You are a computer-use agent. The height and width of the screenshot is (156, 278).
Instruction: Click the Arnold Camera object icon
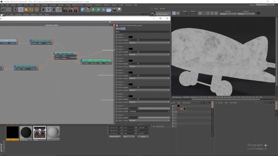[153, 13]
